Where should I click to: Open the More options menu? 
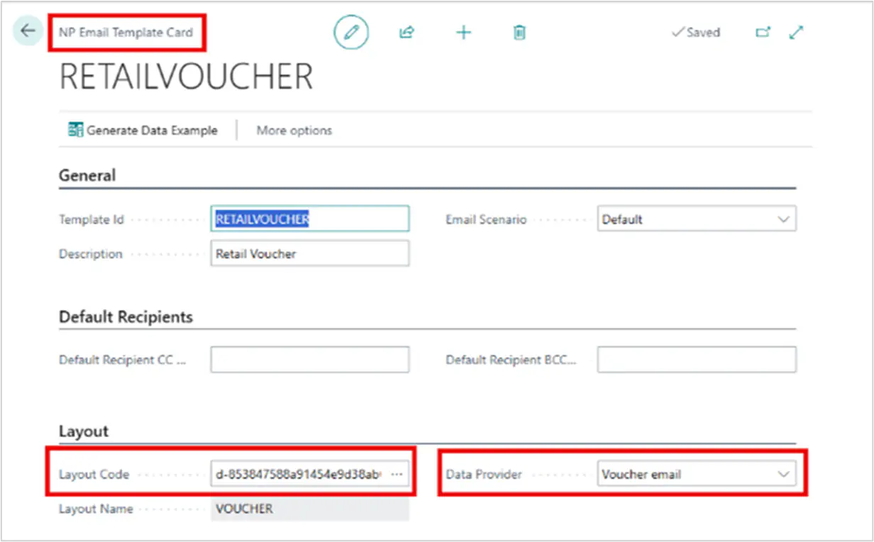click(x=294, y=130)
